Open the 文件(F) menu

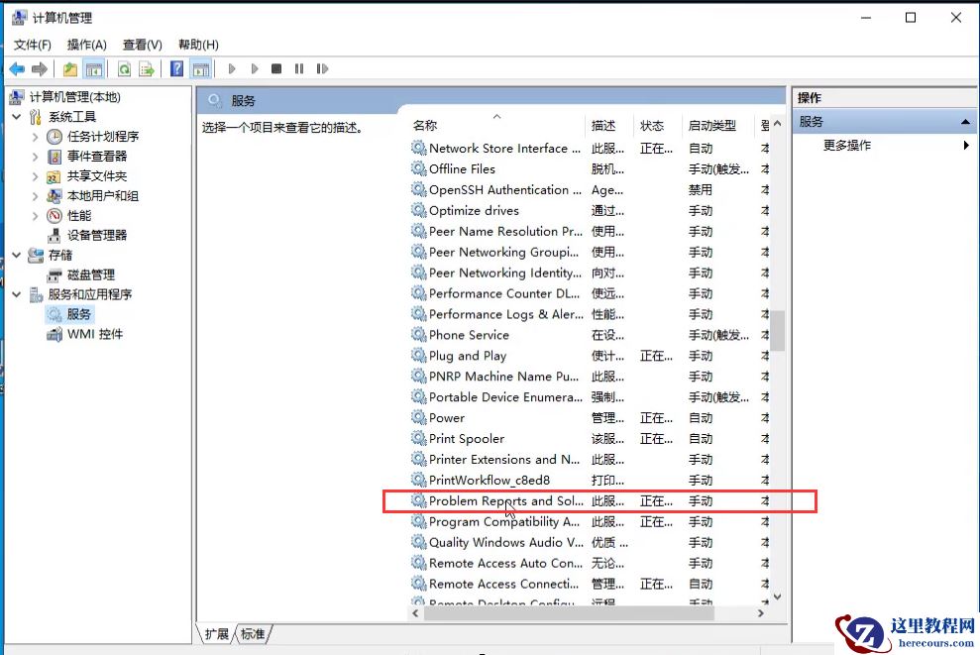[x=33, y=45]
